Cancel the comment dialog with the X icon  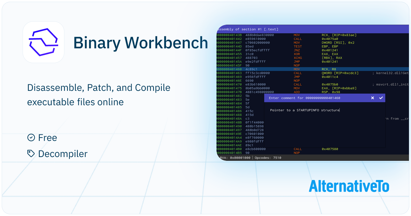[x=373, y=98]
